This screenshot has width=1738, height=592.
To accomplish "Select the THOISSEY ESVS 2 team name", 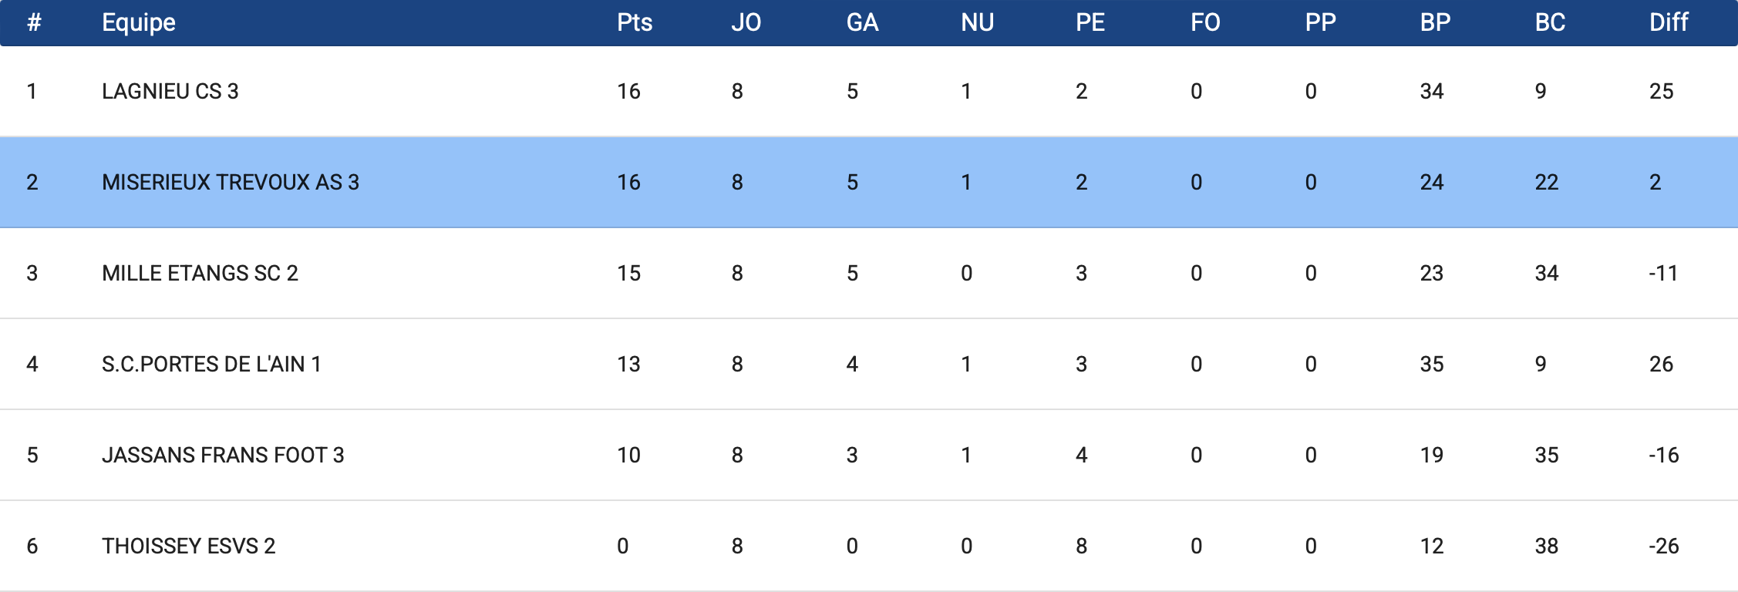I will point(188,546).
